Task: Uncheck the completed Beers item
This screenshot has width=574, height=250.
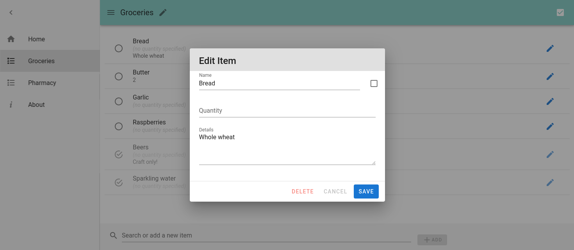Action: (119, 154)
